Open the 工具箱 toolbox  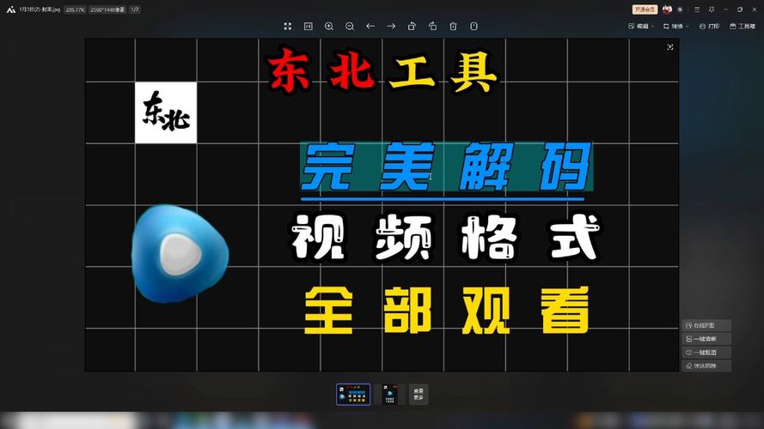tap(743, 27)
